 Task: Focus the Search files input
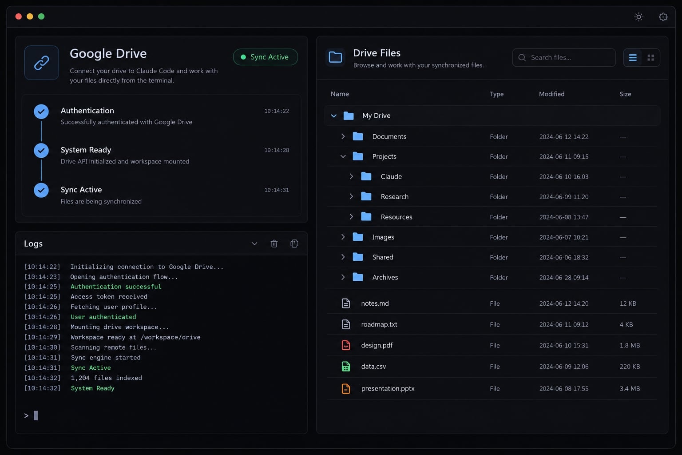[564, 58]
